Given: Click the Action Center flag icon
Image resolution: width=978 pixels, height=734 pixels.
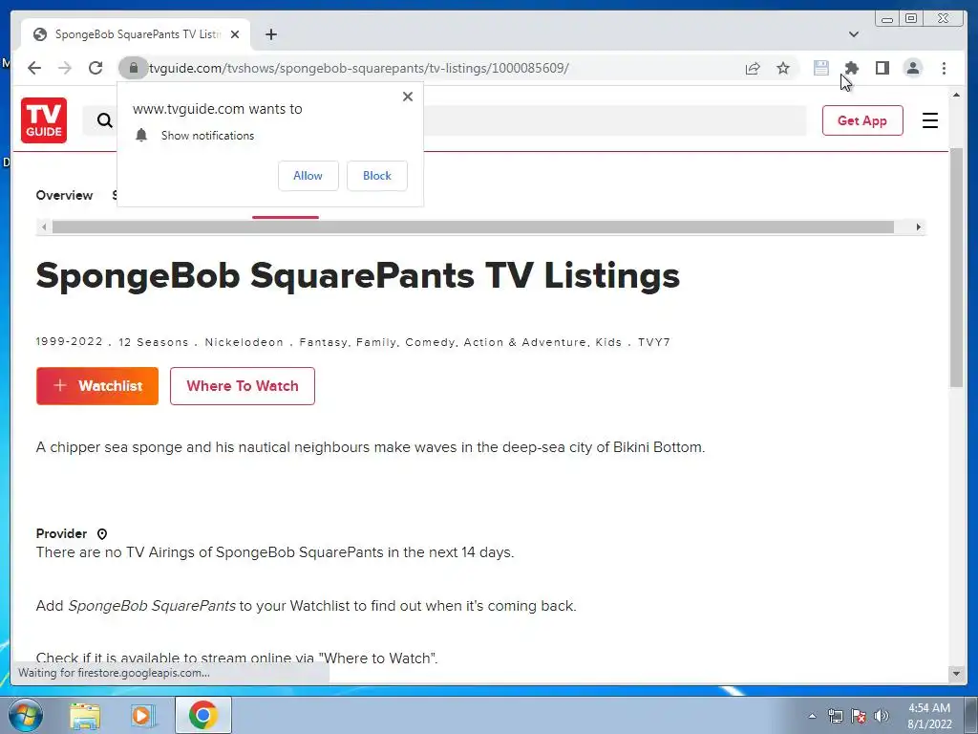Looking at the screenshot, I should coord(859,716).
